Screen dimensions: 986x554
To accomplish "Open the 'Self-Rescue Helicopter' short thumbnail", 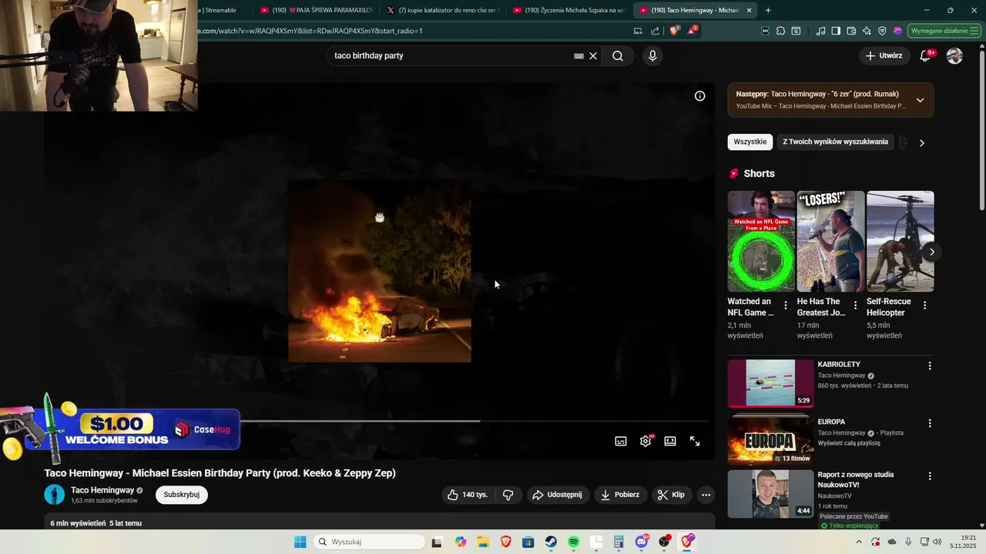I will tap(900, 242).
